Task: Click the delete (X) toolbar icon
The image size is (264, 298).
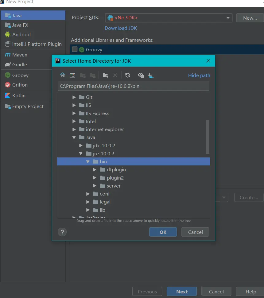Action: point(115,75)
